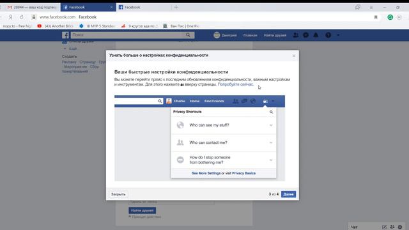
Task: Click the Закрыть button
Action: tap(118, 194)
